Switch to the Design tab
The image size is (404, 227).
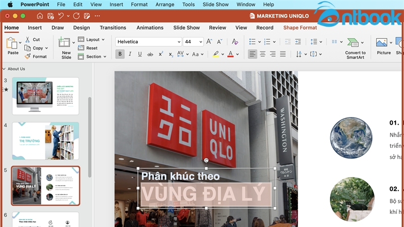pos(81,28)
